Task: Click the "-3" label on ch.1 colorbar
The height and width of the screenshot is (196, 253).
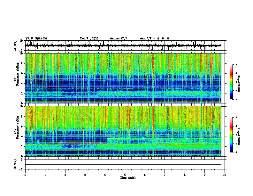Action: point(235,64)
